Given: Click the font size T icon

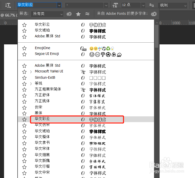Looking at the screenshot, I should (115, 5).
